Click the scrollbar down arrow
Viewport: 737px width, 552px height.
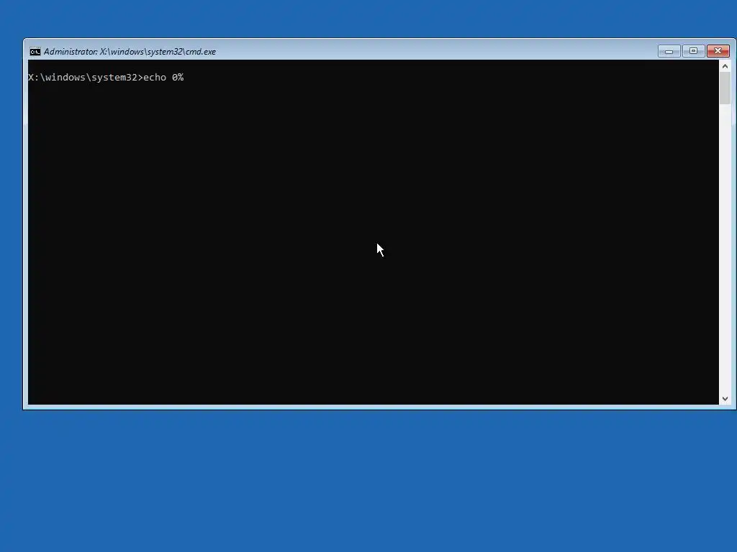pyautogui.click(x=725, y=398)
